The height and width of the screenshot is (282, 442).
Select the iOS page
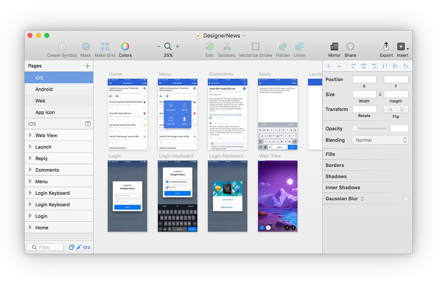tap(59, 77)
